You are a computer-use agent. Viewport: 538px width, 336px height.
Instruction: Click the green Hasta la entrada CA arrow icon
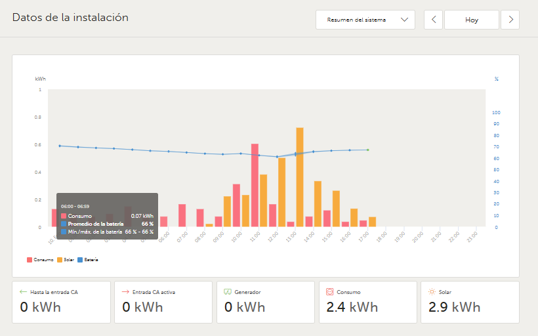[x=23, y=292]
